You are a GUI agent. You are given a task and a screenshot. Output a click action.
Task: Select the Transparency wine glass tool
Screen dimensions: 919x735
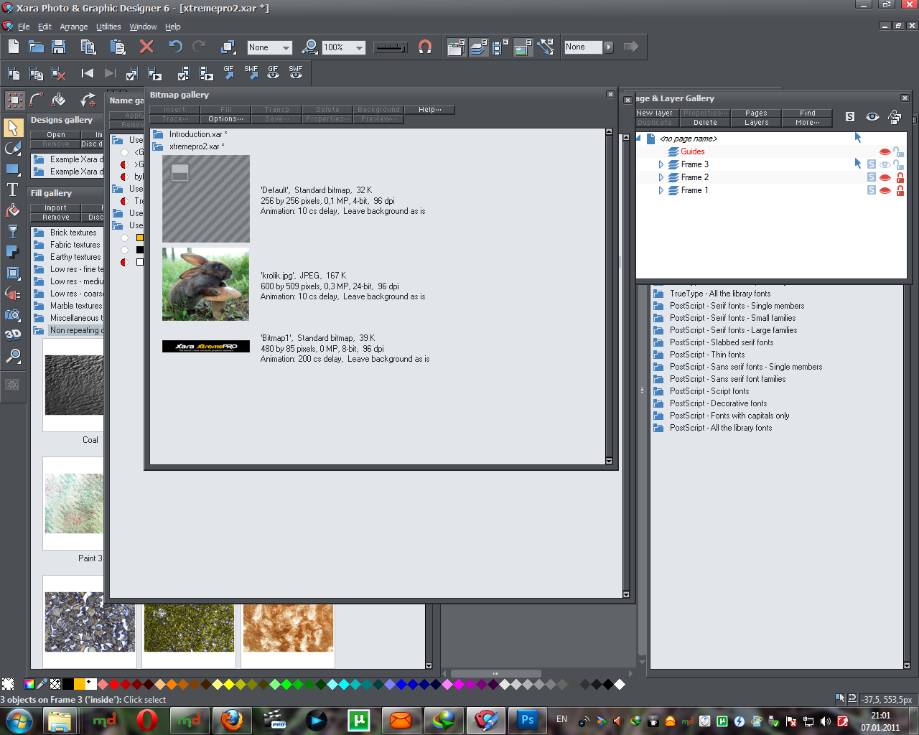[13, 231]
